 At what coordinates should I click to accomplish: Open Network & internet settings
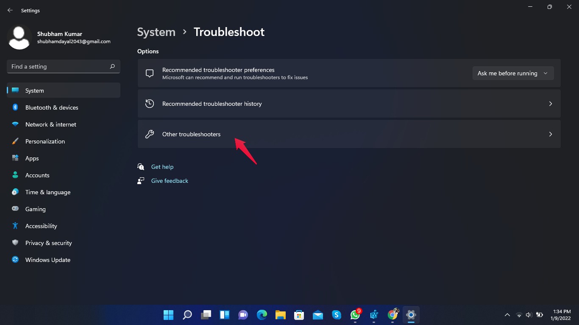(x=64, y=124)
